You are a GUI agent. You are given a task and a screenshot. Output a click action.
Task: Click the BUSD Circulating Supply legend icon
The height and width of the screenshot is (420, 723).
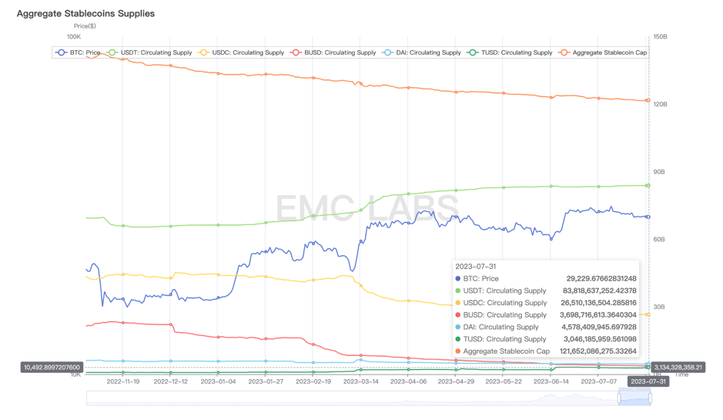coord(296,52)
